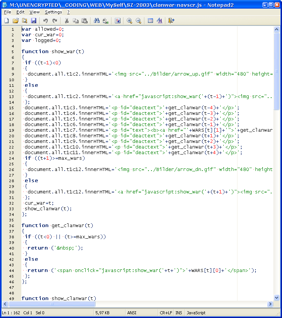Click 'function show_war(t)' on line 5

tap(53, 52)
